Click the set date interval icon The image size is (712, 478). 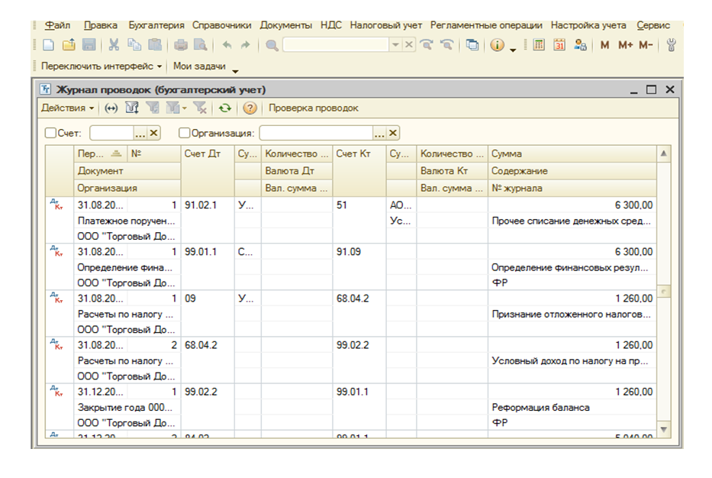pos(111,108)
